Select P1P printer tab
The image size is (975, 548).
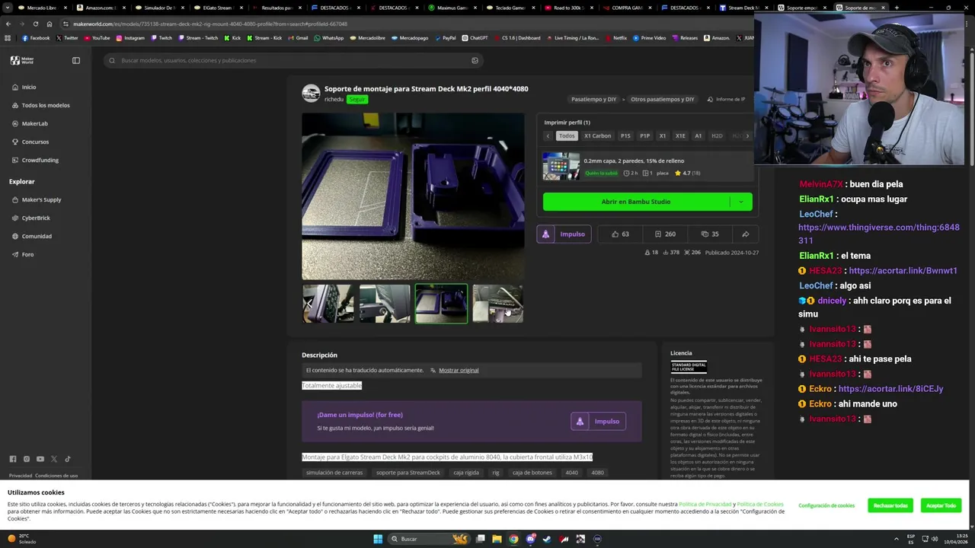tap(645, 135)
